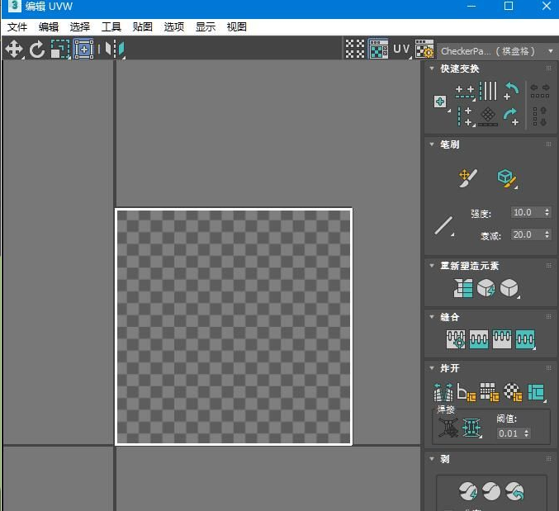Click the Quick Peel lightning icon
The image size is (559, 511).
click(468, 492)
